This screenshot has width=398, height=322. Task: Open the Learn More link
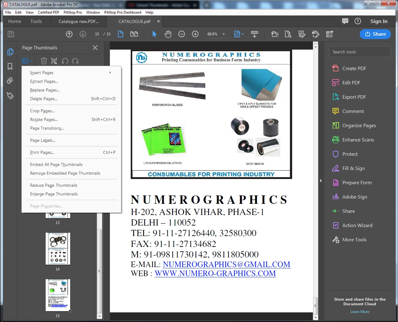coord(360,312)
